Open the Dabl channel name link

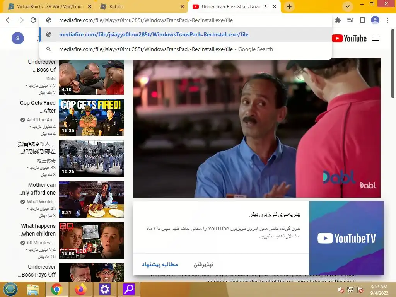tap(51, 79)
